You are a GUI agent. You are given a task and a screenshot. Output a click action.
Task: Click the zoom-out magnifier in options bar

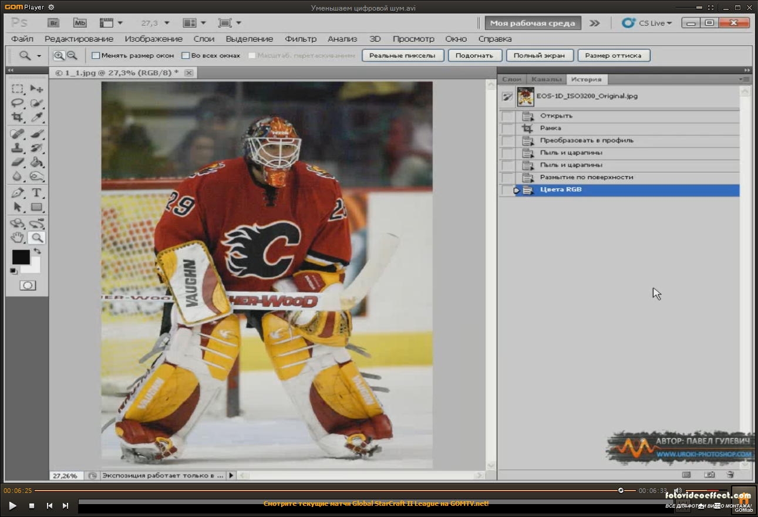point(72,56)
